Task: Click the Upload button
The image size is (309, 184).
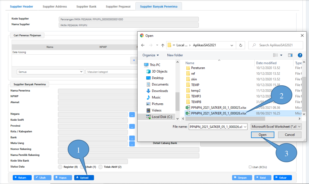Action: (84, 178)
